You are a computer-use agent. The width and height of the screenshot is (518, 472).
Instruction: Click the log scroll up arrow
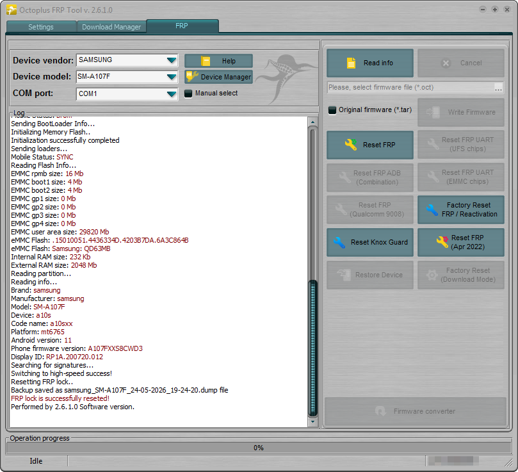click(312, 122)
